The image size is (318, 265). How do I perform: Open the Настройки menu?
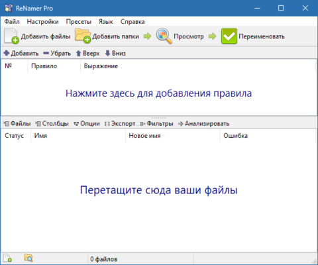pos(42,22)
